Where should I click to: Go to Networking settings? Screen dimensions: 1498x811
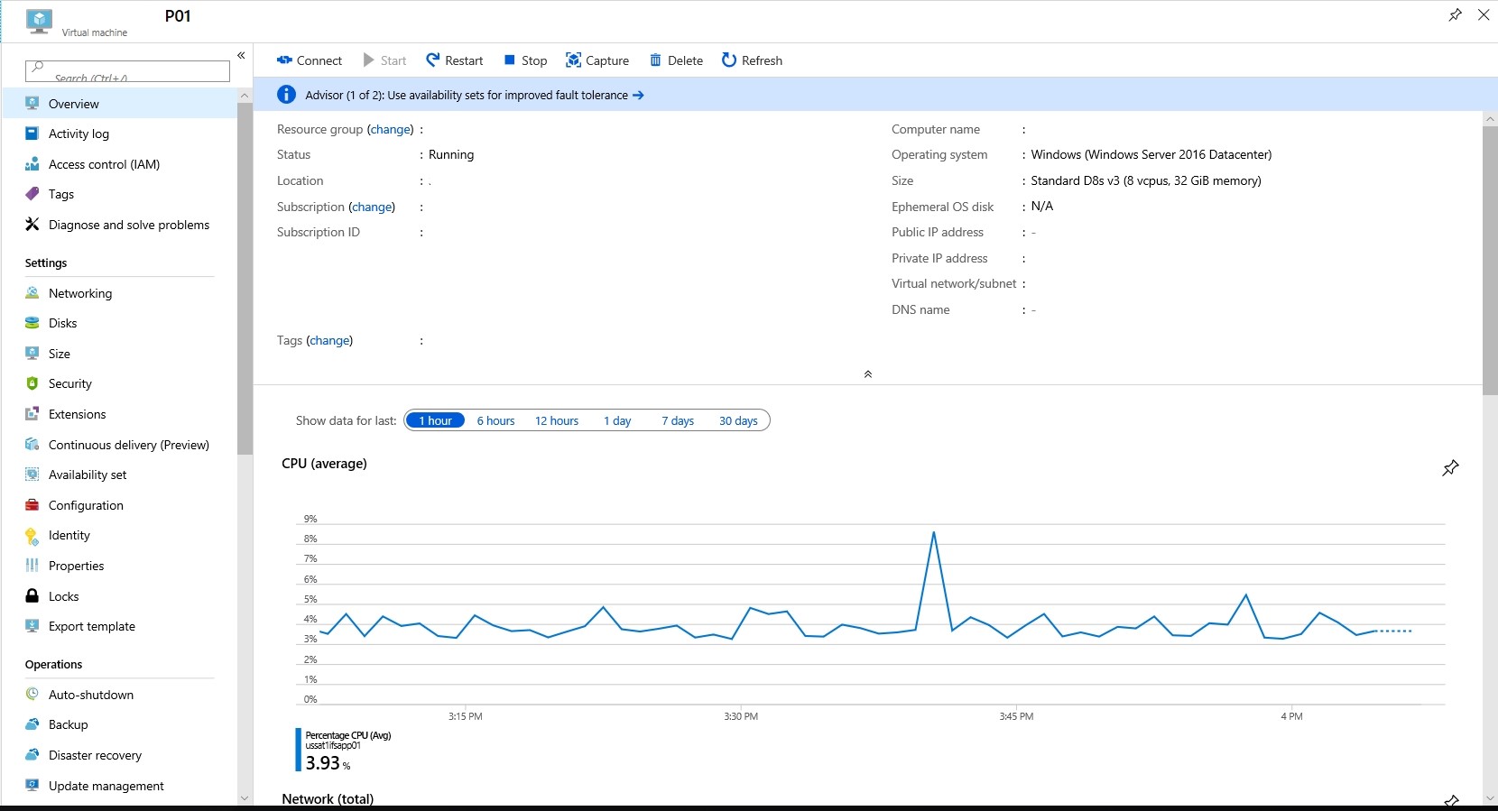[80, 293]
